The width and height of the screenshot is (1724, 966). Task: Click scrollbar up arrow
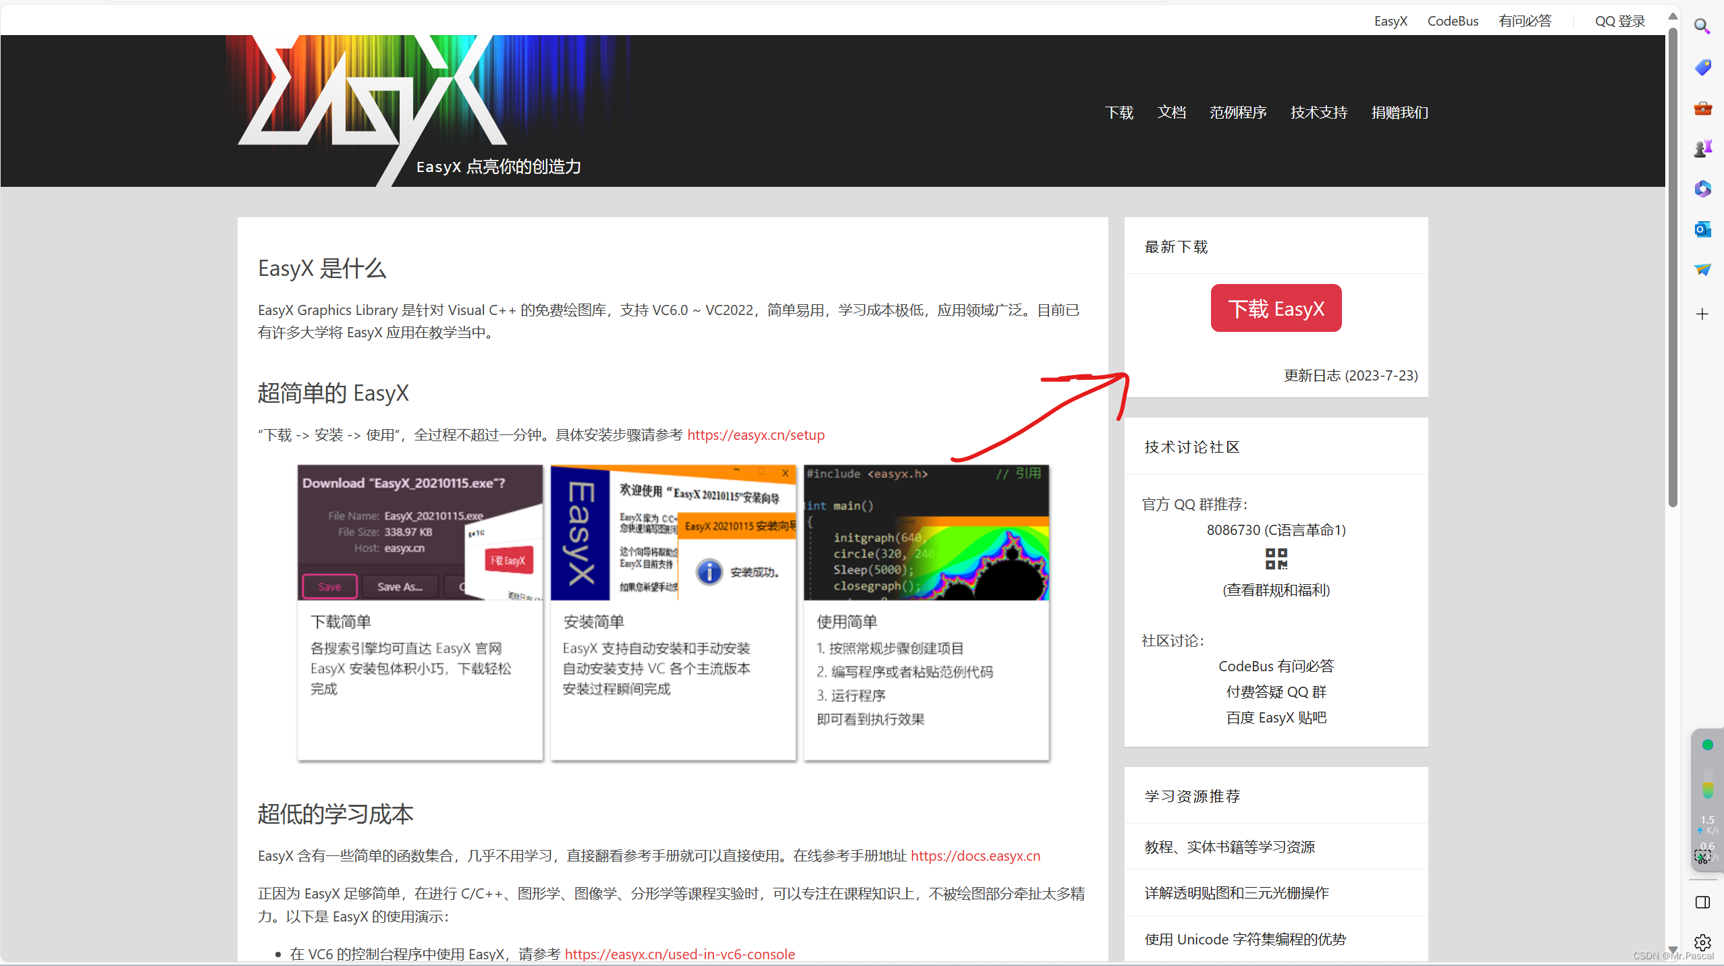click(x=1673, y=16)
